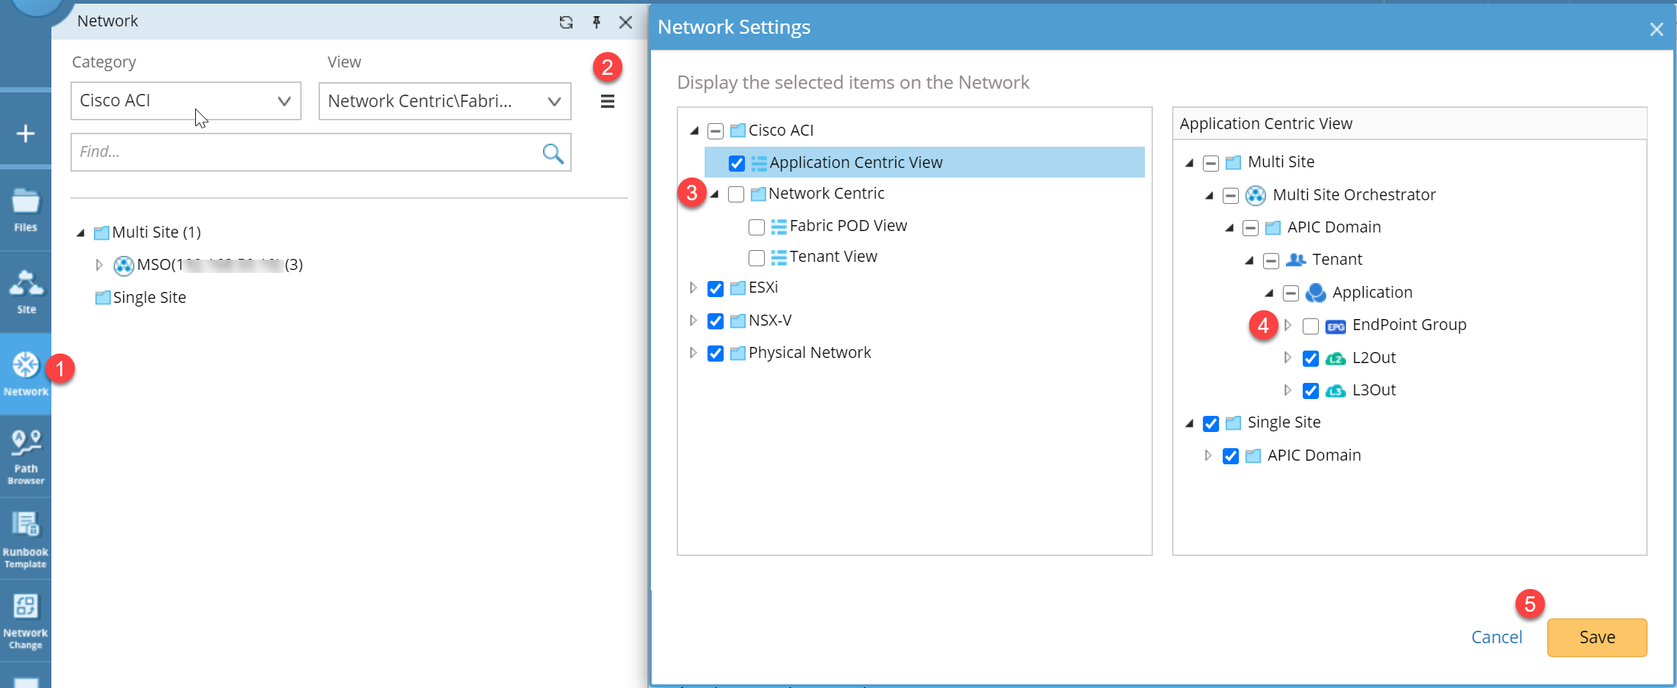This screenshot has width=1677, height=688.
Task: Open the Category dropdown showing Cisco ACI
Action: (186, 101)
